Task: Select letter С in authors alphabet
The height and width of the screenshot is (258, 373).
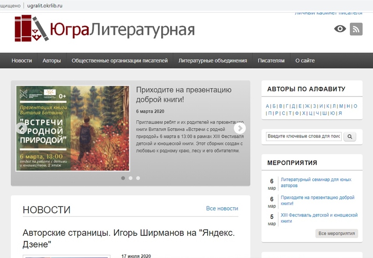Action: (283, 113)
